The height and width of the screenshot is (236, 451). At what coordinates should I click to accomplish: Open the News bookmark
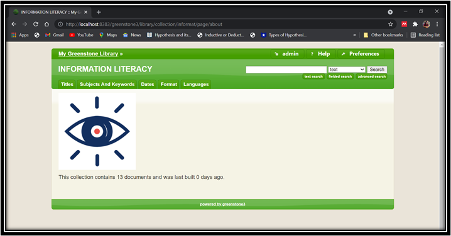(x=132, y=35)
